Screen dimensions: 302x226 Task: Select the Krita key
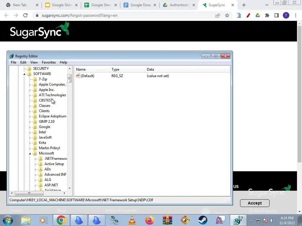(x=42, y=143)
